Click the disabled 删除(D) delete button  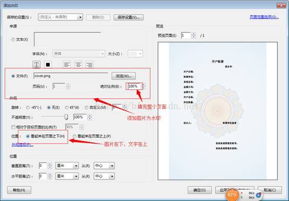pos(98,17)
